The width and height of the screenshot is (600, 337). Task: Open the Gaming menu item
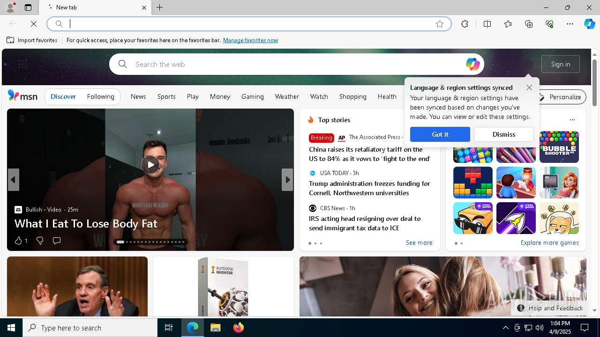pos(253,96)
